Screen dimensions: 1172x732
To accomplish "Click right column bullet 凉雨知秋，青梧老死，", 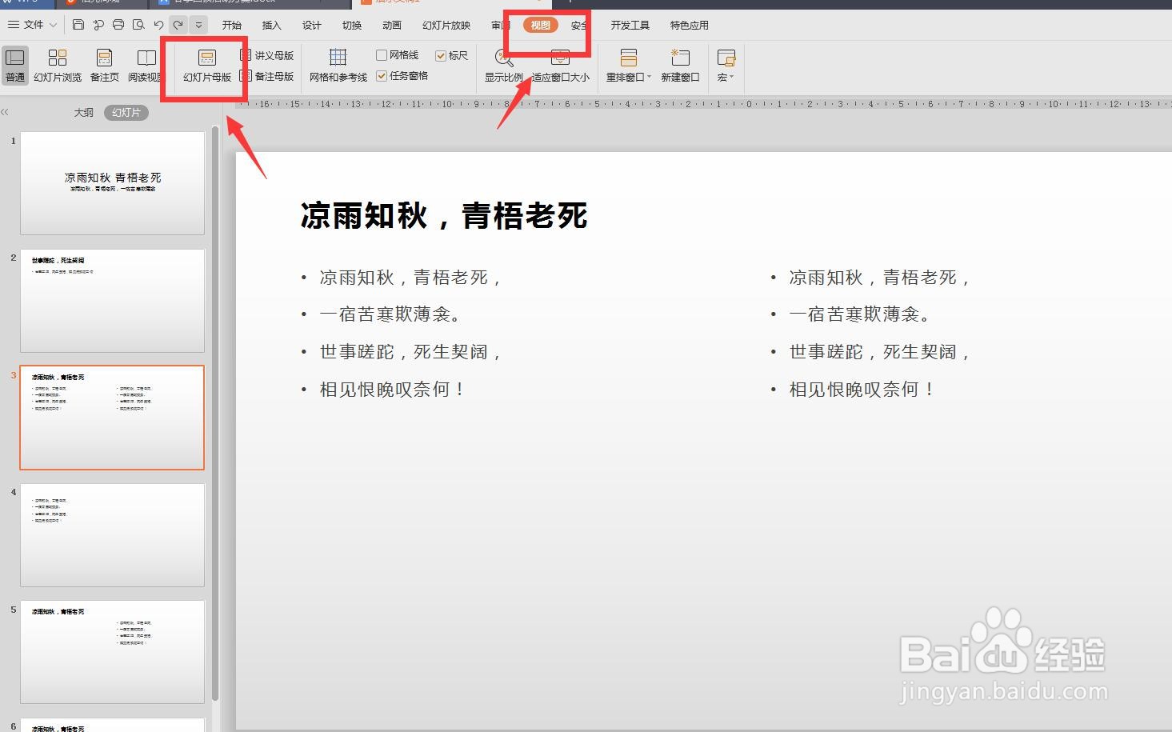I will 880,278.
